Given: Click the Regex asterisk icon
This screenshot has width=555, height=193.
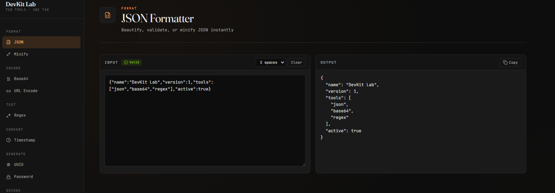Looking at the screenshot, I should click(x=9, y=115).
